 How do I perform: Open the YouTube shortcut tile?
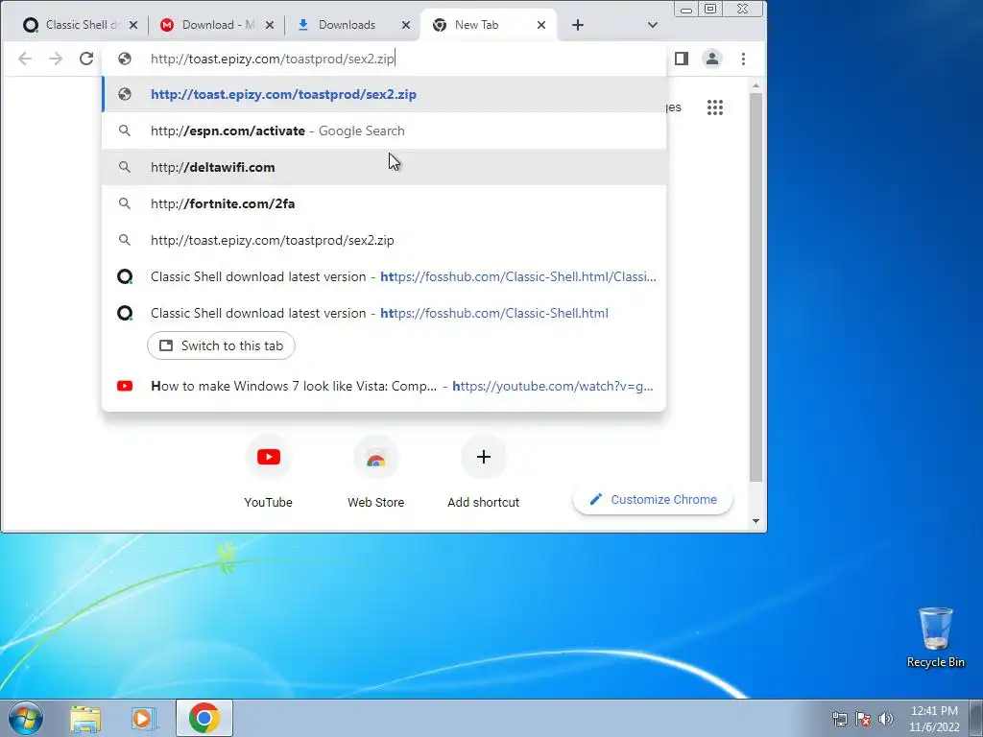coord(269,471)
